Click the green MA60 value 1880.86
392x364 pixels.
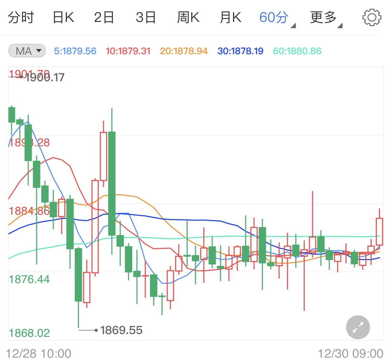297,50
